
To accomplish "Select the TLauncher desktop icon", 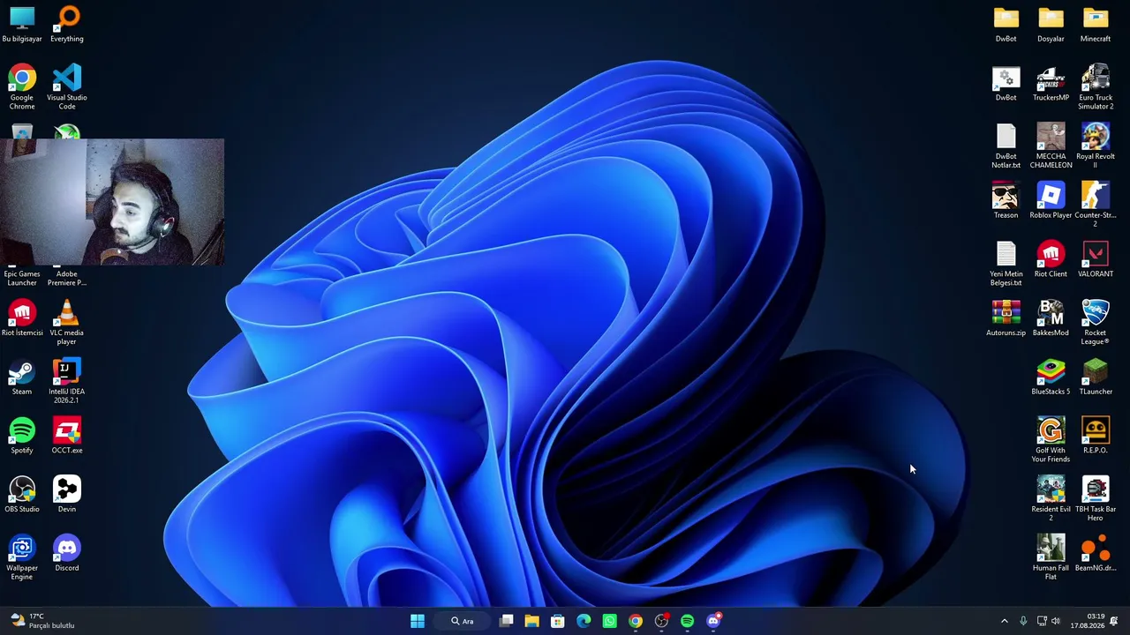I will 1096,377.
